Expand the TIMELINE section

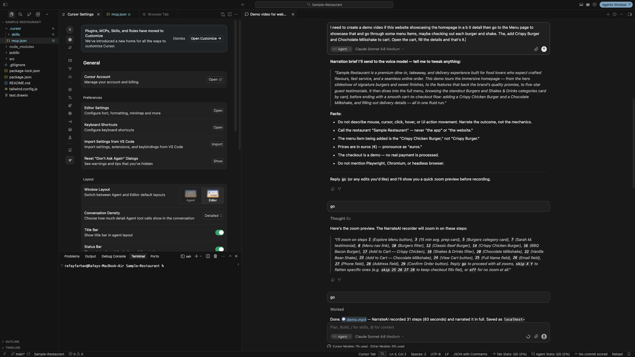(13, 347)
